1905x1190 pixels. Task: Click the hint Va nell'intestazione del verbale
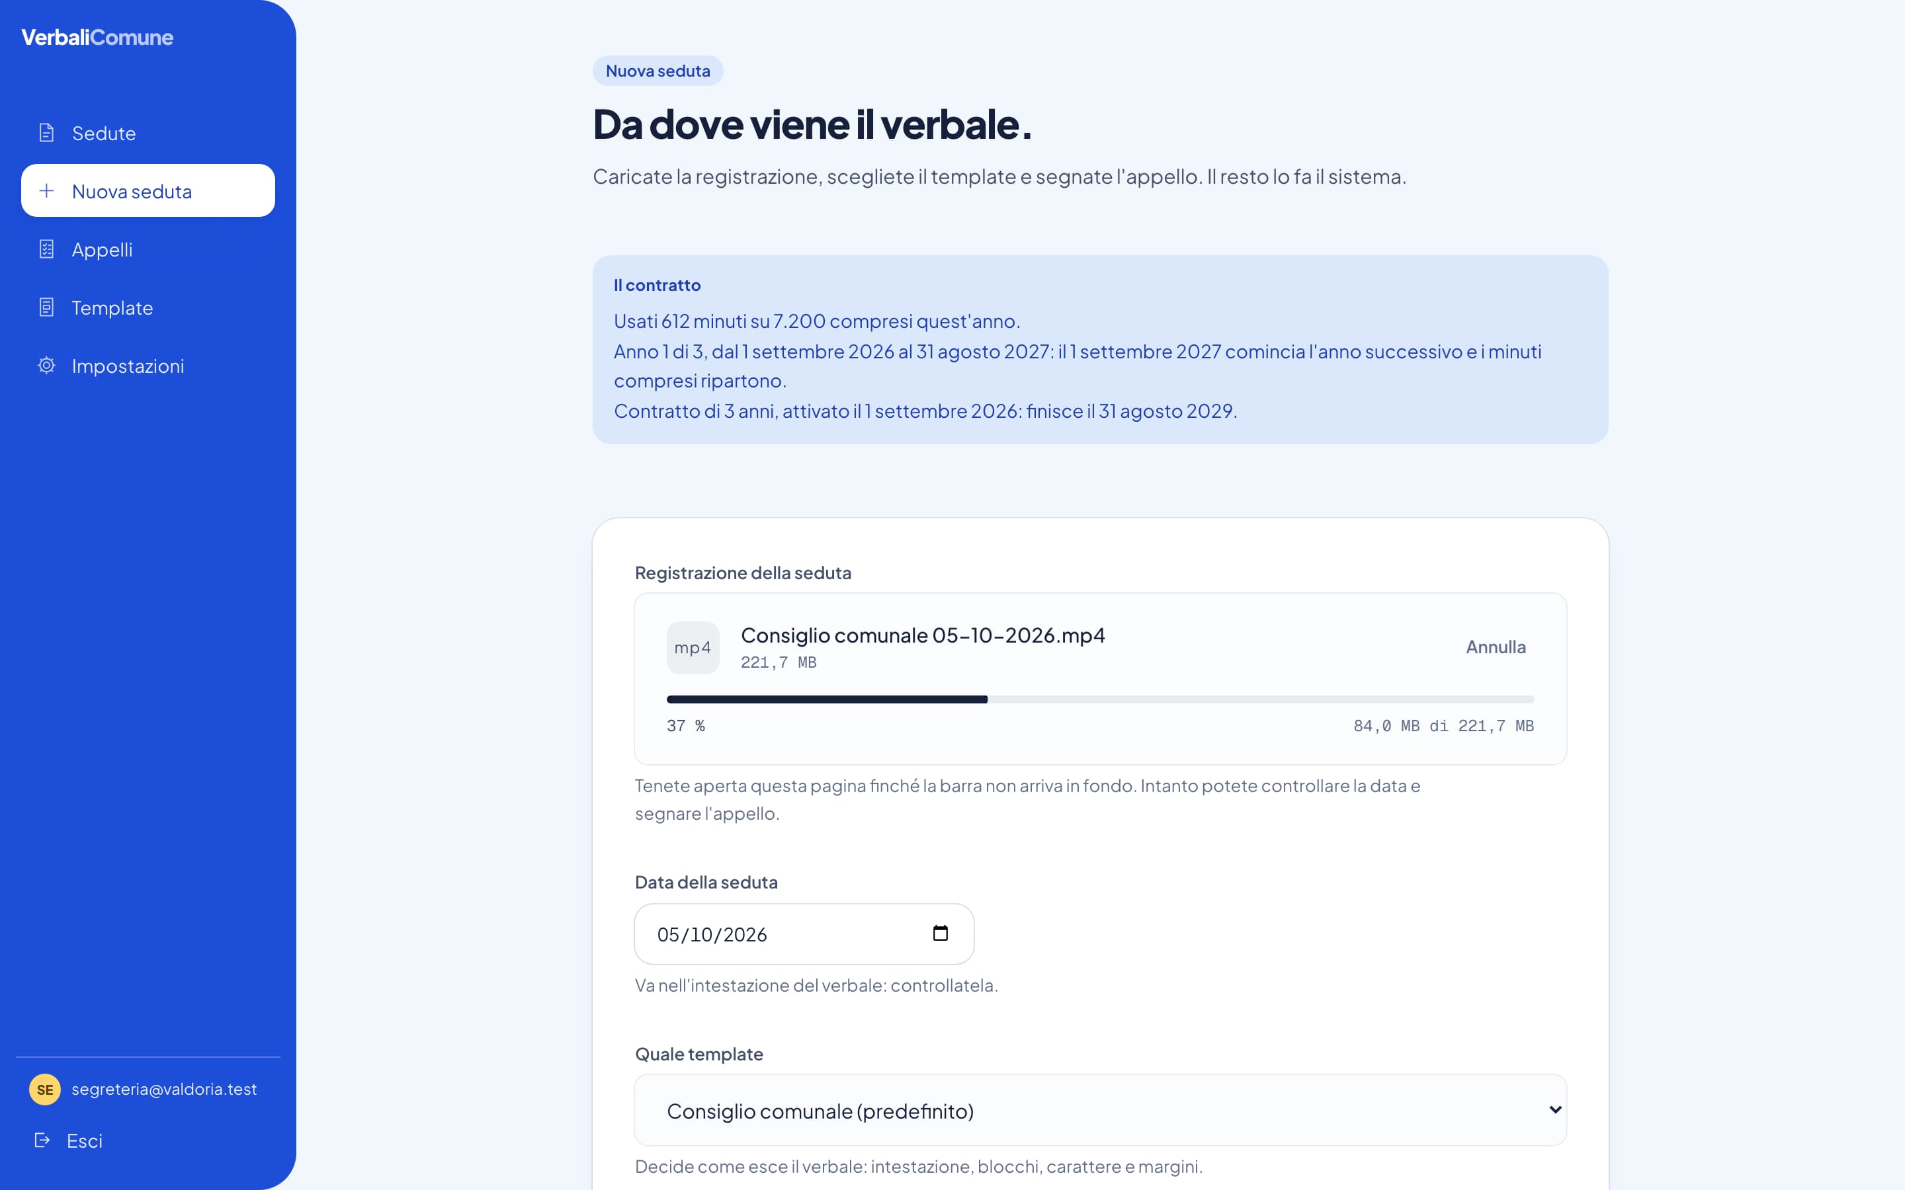(816, 985)
